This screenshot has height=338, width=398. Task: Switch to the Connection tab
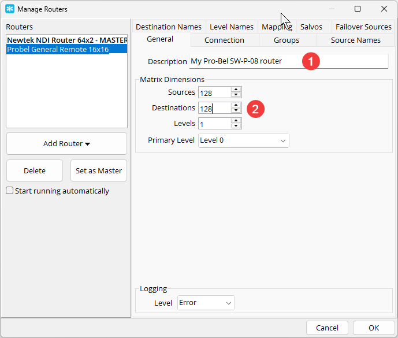point(224,40)
